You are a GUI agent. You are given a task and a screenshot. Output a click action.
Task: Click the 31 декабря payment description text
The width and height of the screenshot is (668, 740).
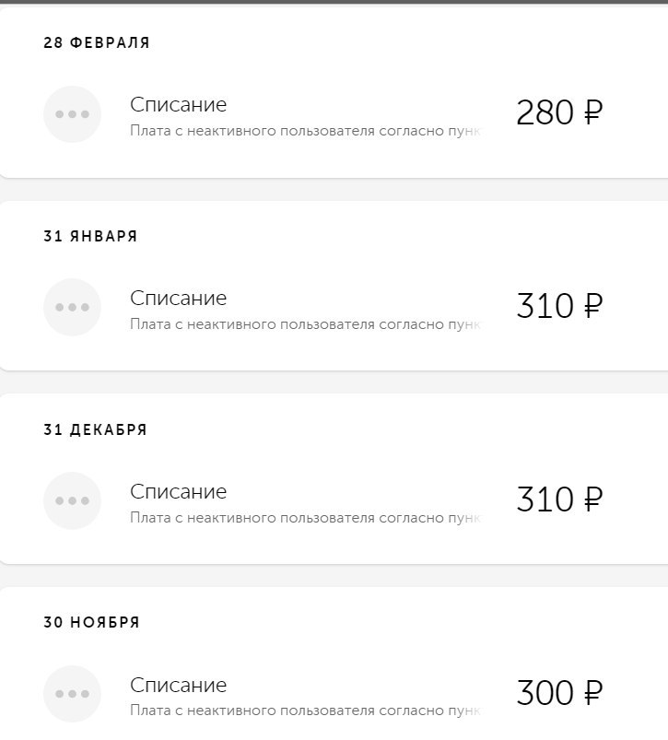[x=305, y=518]
